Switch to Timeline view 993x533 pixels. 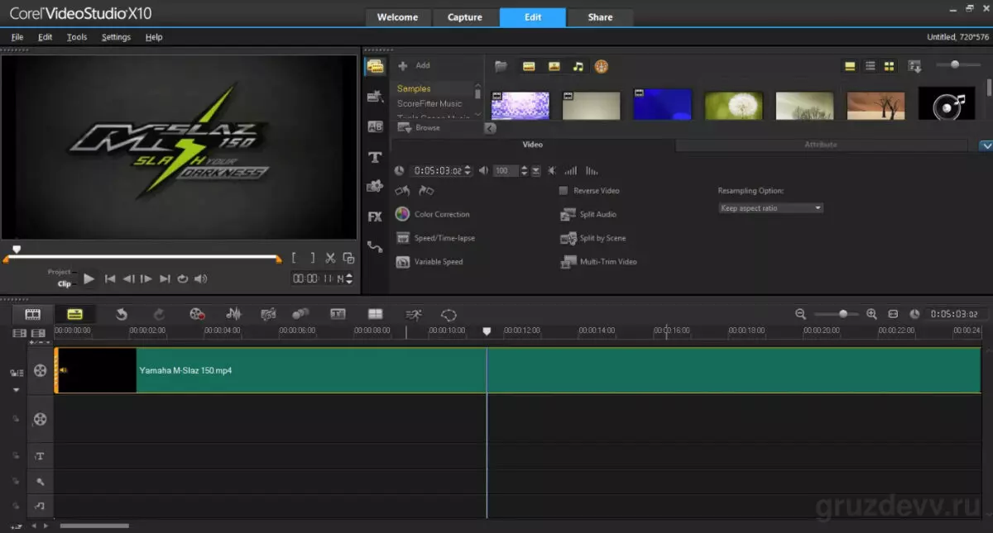[x=74, y=314]
